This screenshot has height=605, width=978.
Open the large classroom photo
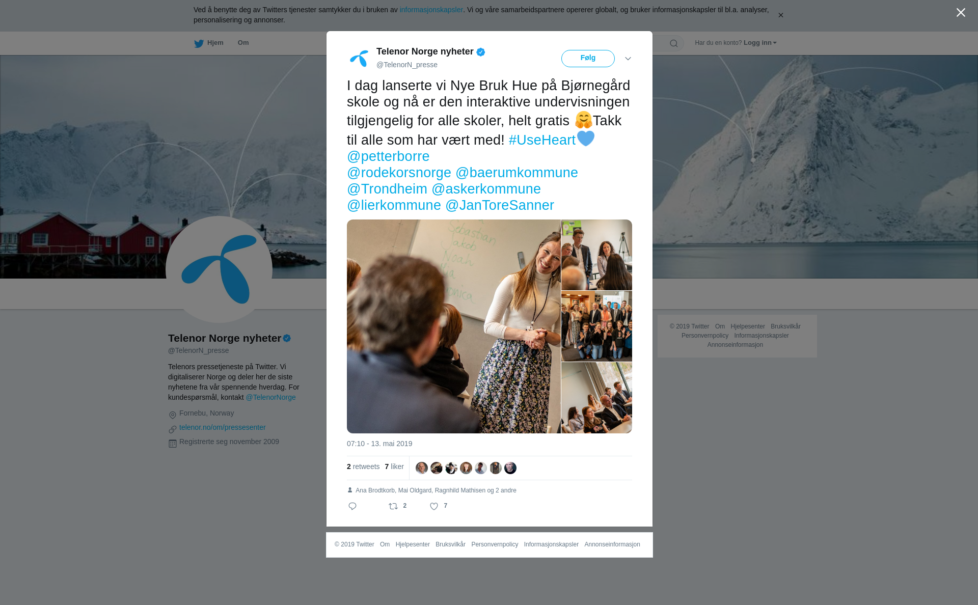pos(454,326)
